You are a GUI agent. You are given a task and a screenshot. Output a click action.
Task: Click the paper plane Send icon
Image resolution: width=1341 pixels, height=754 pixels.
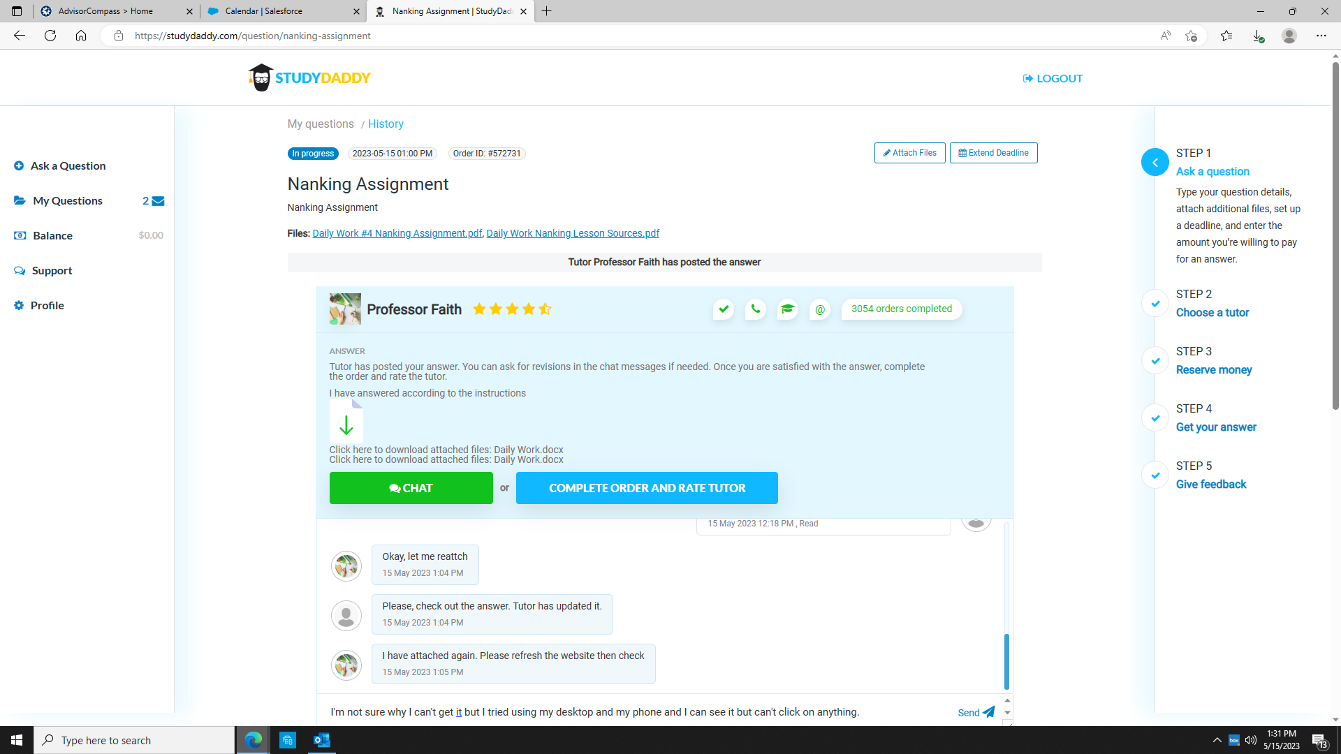[x=988, y=711]
